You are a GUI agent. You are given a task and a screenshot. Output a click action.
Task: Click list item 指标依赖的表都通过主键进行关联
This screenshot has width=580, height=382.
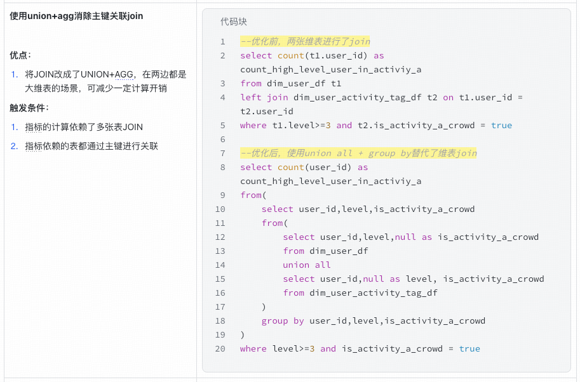[91, 146]
